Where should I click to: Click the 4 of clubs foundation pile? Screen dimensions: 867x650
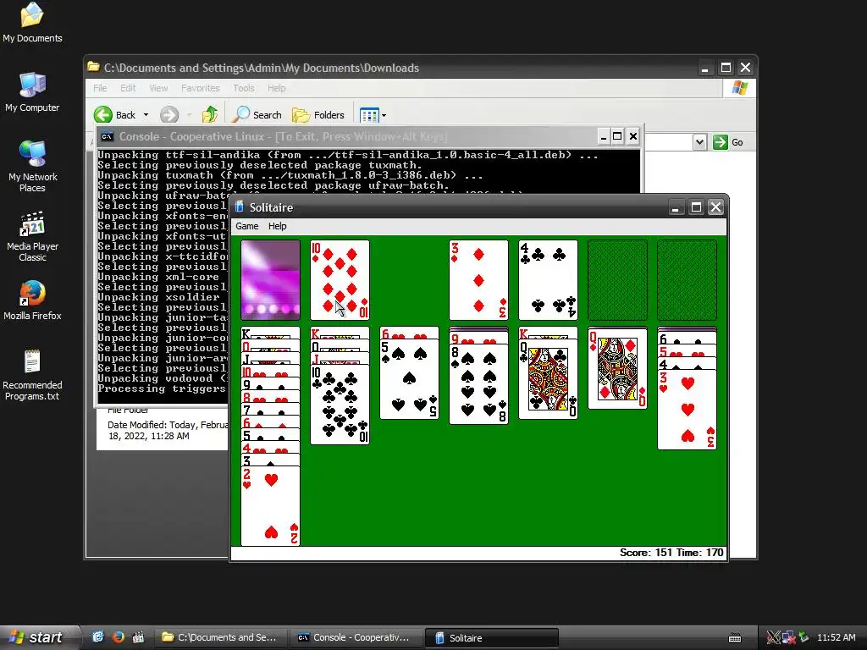pos(548,279)
